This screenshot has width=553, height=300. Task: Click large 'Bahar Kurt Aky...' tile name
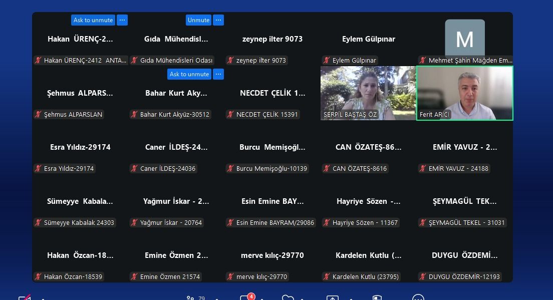(176, 93)
